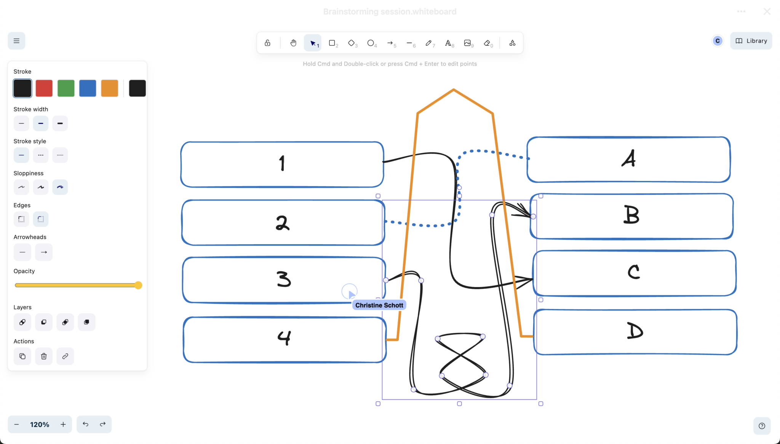The height and width of the screenshot is (444, 780).
Task: Open the extra tools shapes menu
Action: coord(511,43)
